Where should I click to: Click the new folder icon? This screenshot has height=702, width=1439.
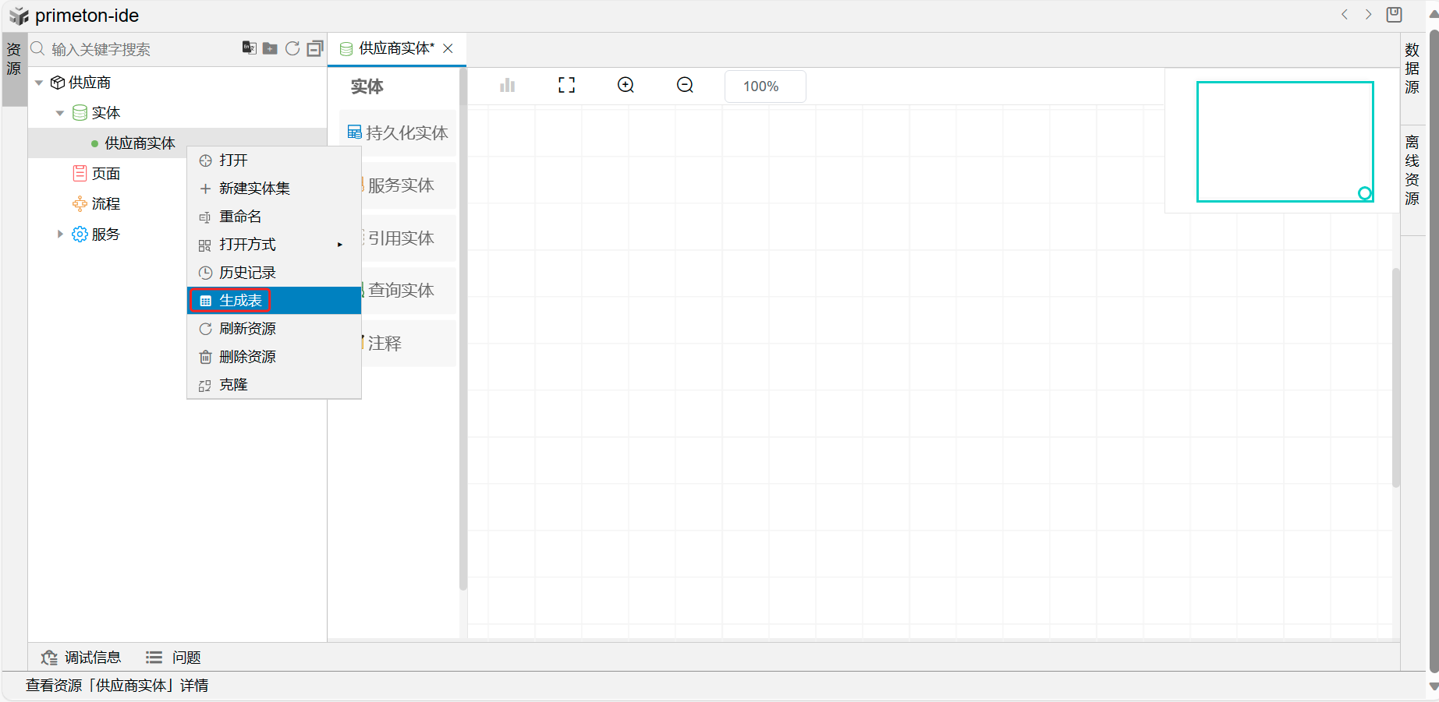point(270,48)
